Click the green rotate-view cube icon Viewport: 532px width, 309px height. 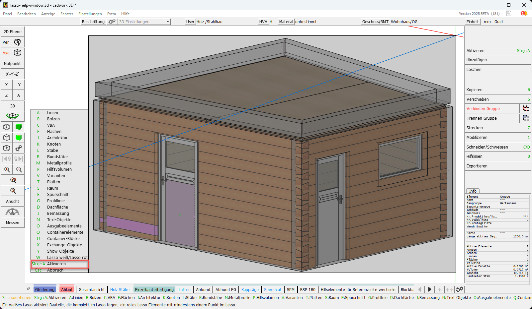point(12,116)
